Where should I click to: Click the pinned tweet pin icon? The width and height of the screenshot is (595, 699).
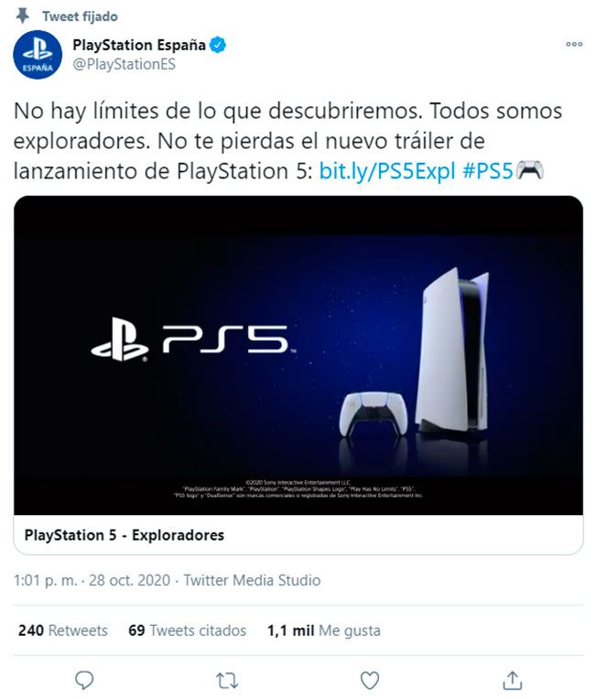coord(22,16)
